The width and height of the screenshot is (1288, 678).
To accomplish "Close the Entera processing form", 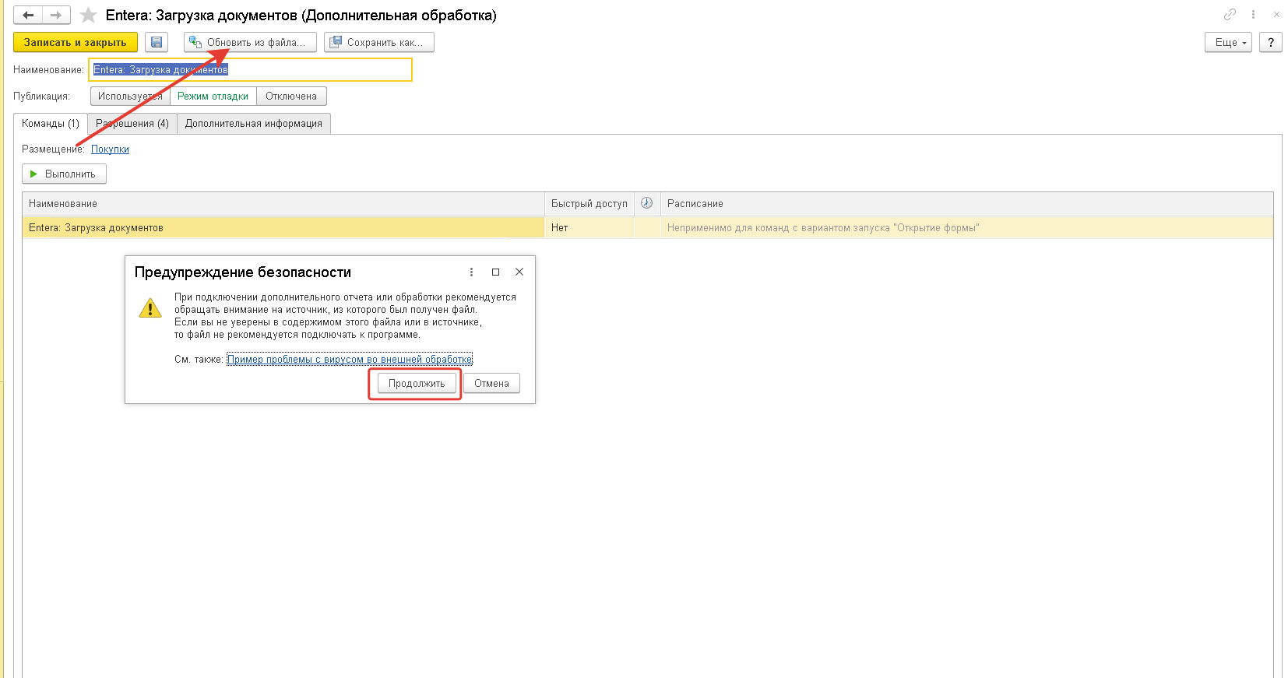I will 1276,15.
